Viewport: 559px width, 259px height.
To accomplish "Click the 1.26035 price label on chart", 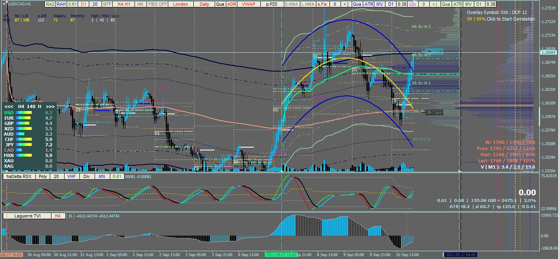I will [434, 112].
